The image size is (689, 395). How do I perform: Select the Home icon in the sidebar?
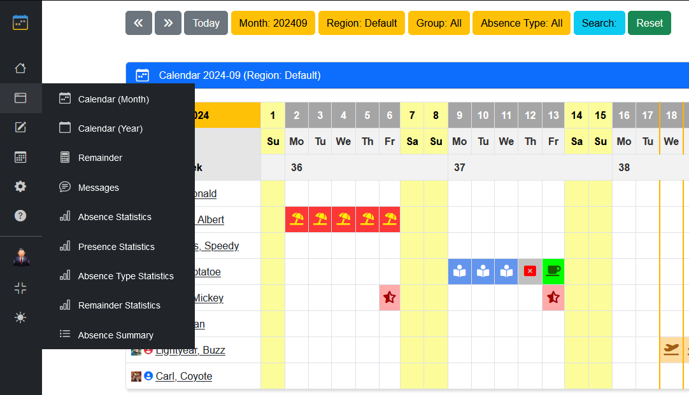tap(20, 67)
